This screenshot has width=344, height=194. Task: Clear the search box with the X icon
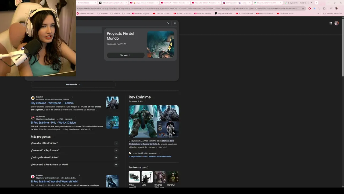pos(168,23)
